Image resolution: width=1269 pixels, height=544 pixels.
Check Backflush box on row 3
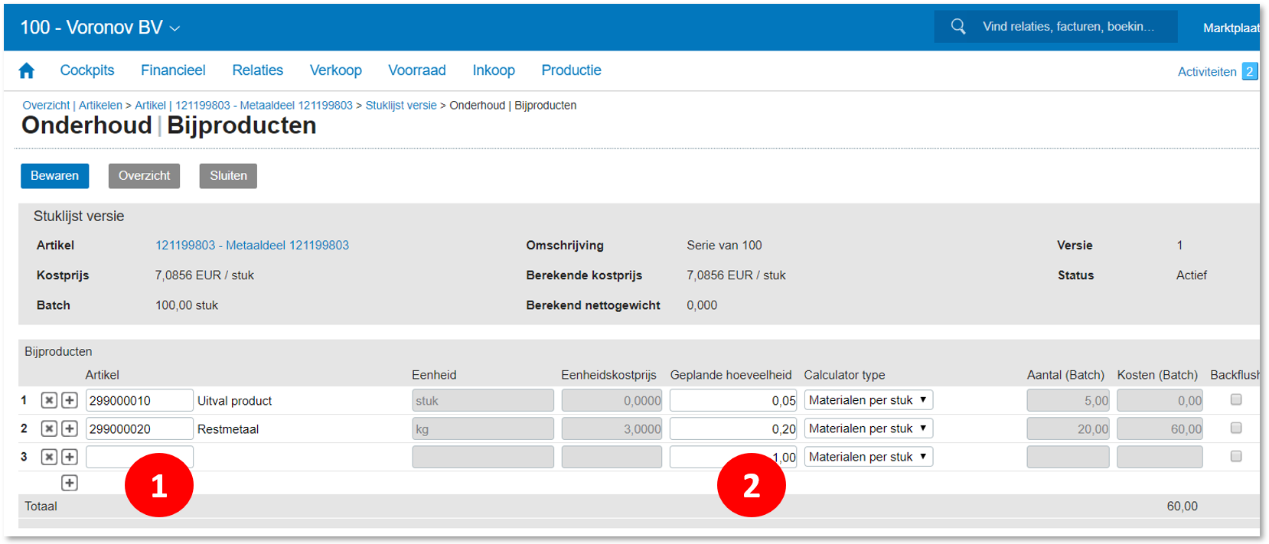1235,456
